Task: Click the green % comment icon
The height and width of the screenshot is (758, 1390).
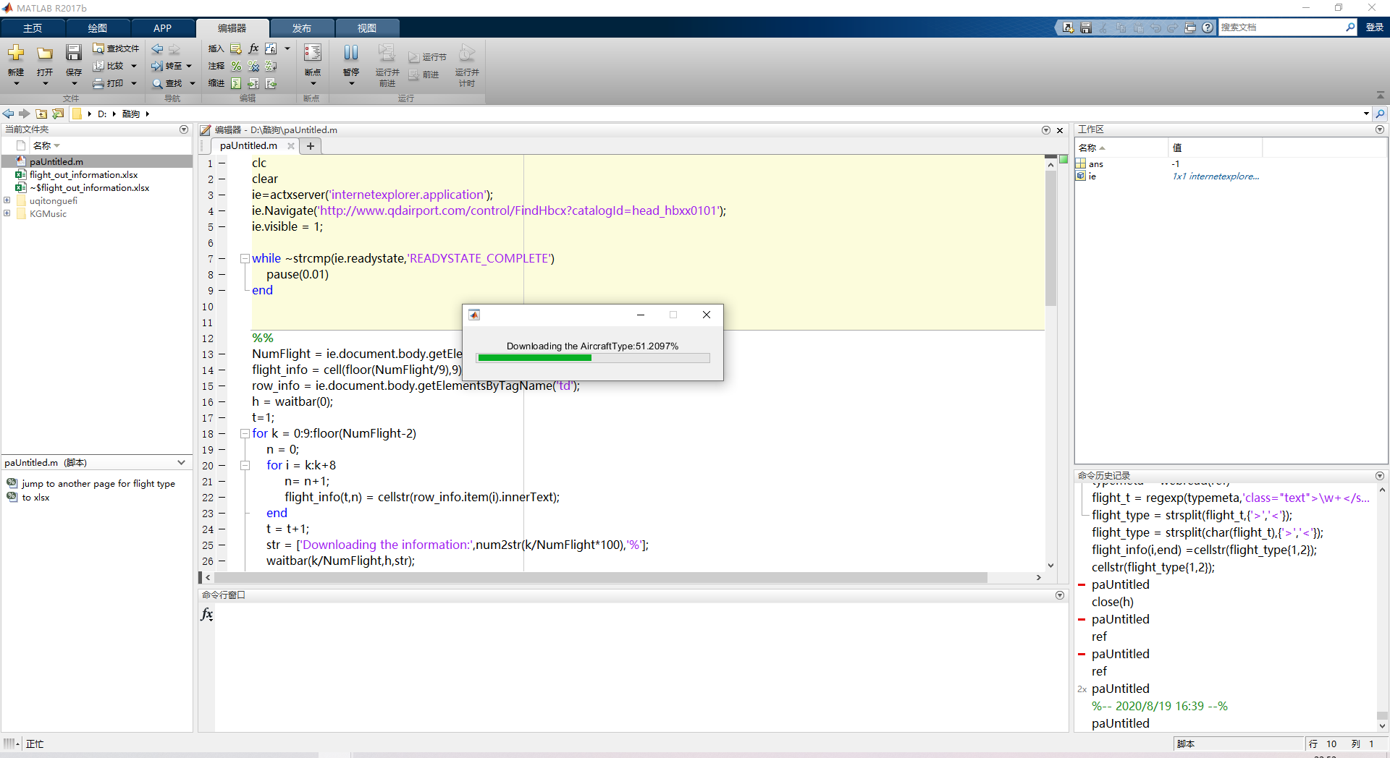Action: (x=236, y=66)
